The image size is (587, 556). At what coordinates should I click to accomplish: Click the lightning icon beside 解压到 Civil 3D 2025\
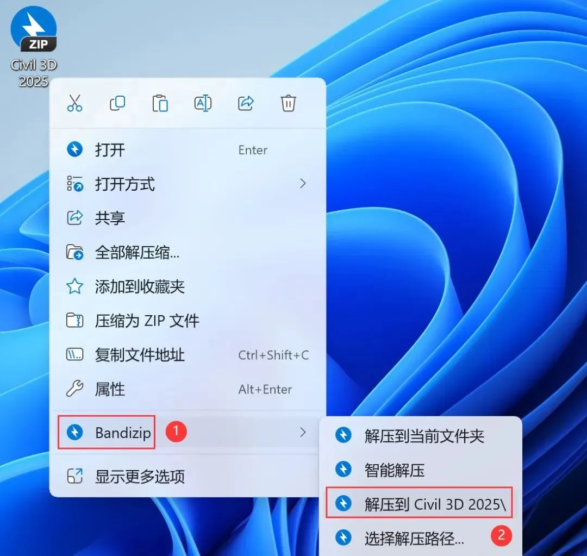pyautogui.click(x=344, y=504)
